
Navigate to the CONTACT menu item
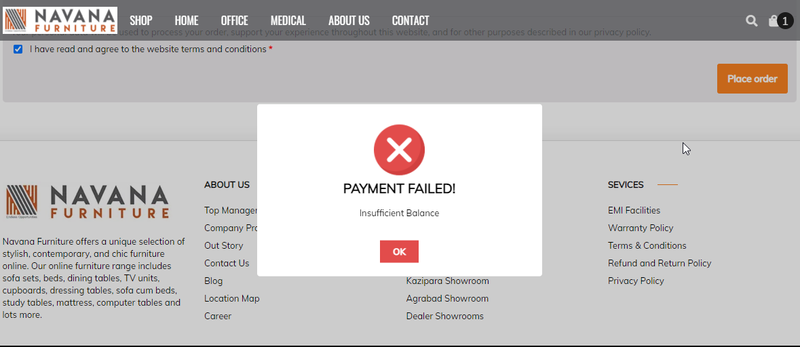point(411,21)
